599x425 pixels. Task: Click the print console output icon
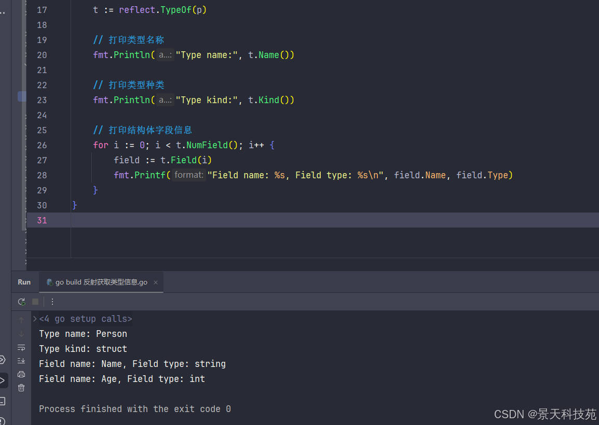(x=21, y=374)
